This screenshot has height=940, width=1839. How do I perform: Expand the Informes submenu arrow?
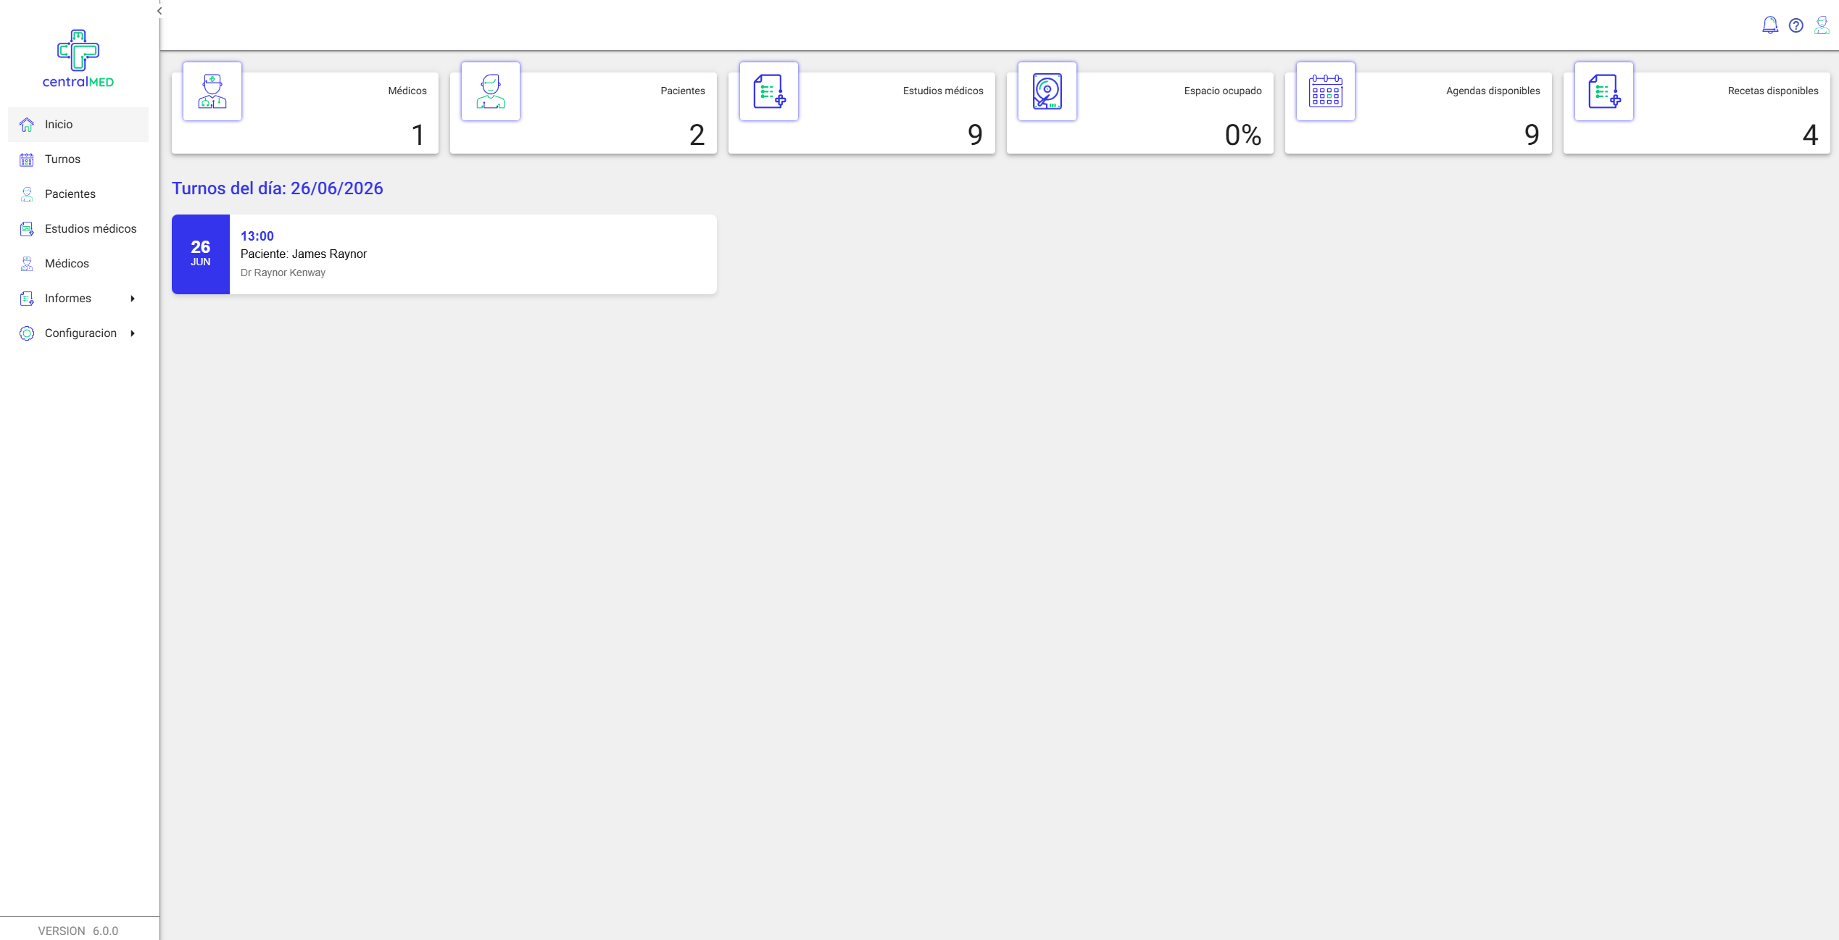133,299
